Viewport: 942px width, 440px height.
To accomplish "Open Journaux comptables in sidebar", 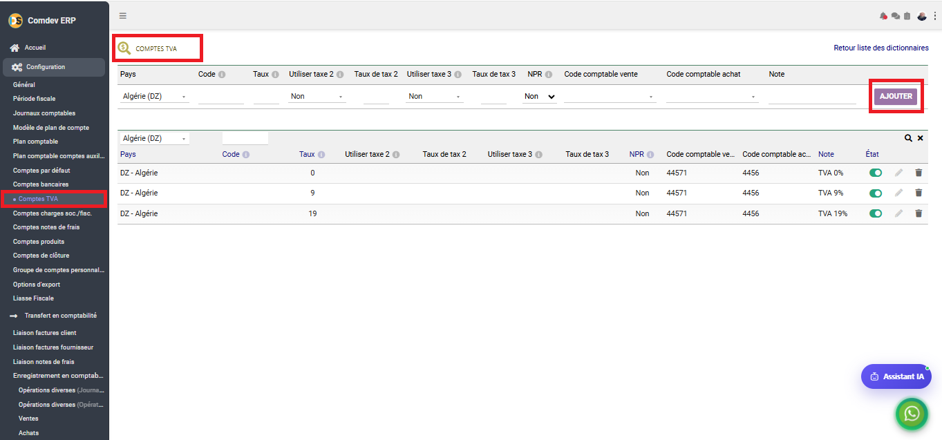I will (x=44, y=113).
